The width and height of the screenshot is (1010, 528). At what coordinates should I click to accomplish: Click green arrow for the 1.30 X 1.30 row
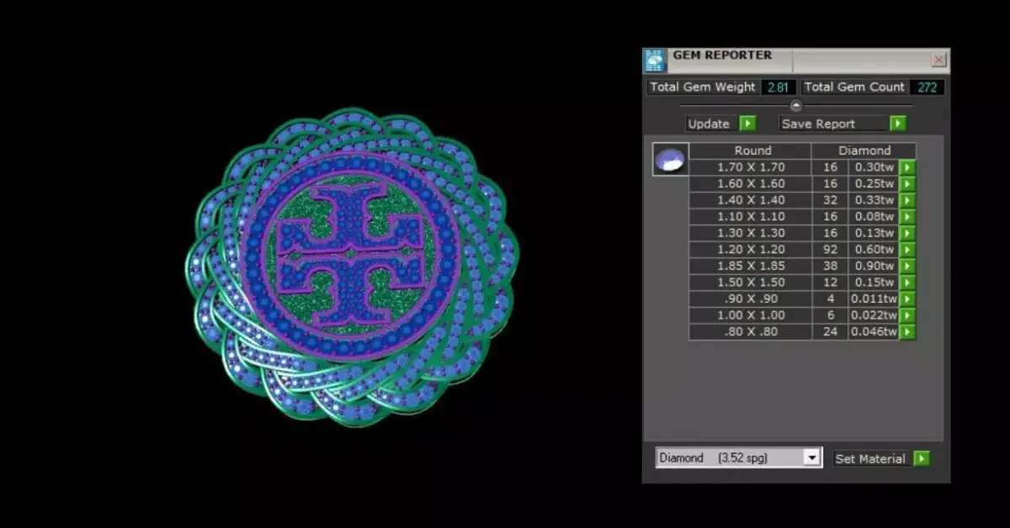point(906,233)
